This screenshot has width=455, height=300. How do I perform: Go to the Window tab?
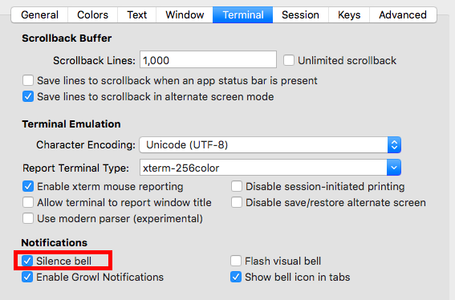(185, 14)
